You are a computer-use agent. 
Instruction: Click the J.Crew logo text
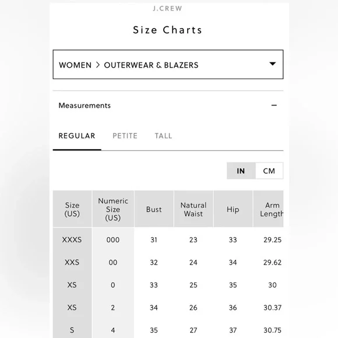167,8
